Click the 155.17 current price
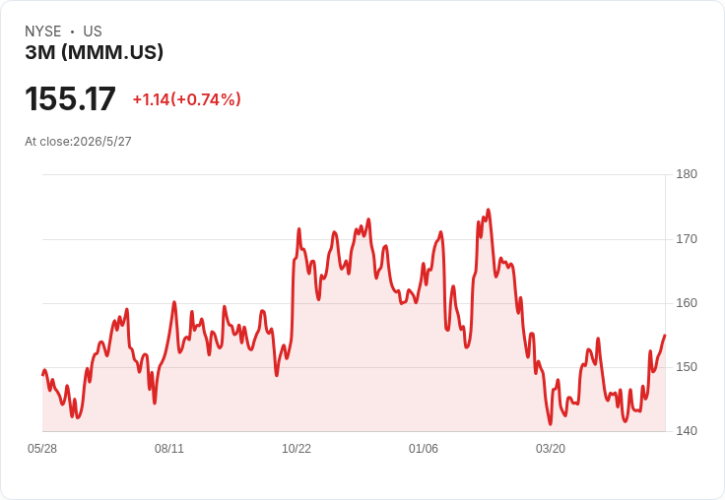 tap(70, 98)
